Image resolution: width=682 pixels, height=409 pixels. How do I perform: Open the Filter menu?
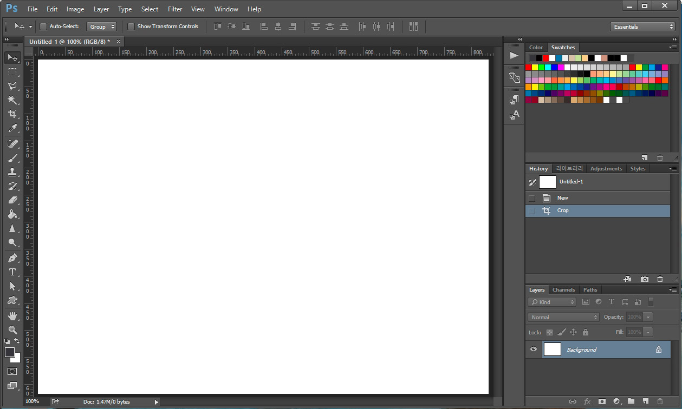point(175,9)
